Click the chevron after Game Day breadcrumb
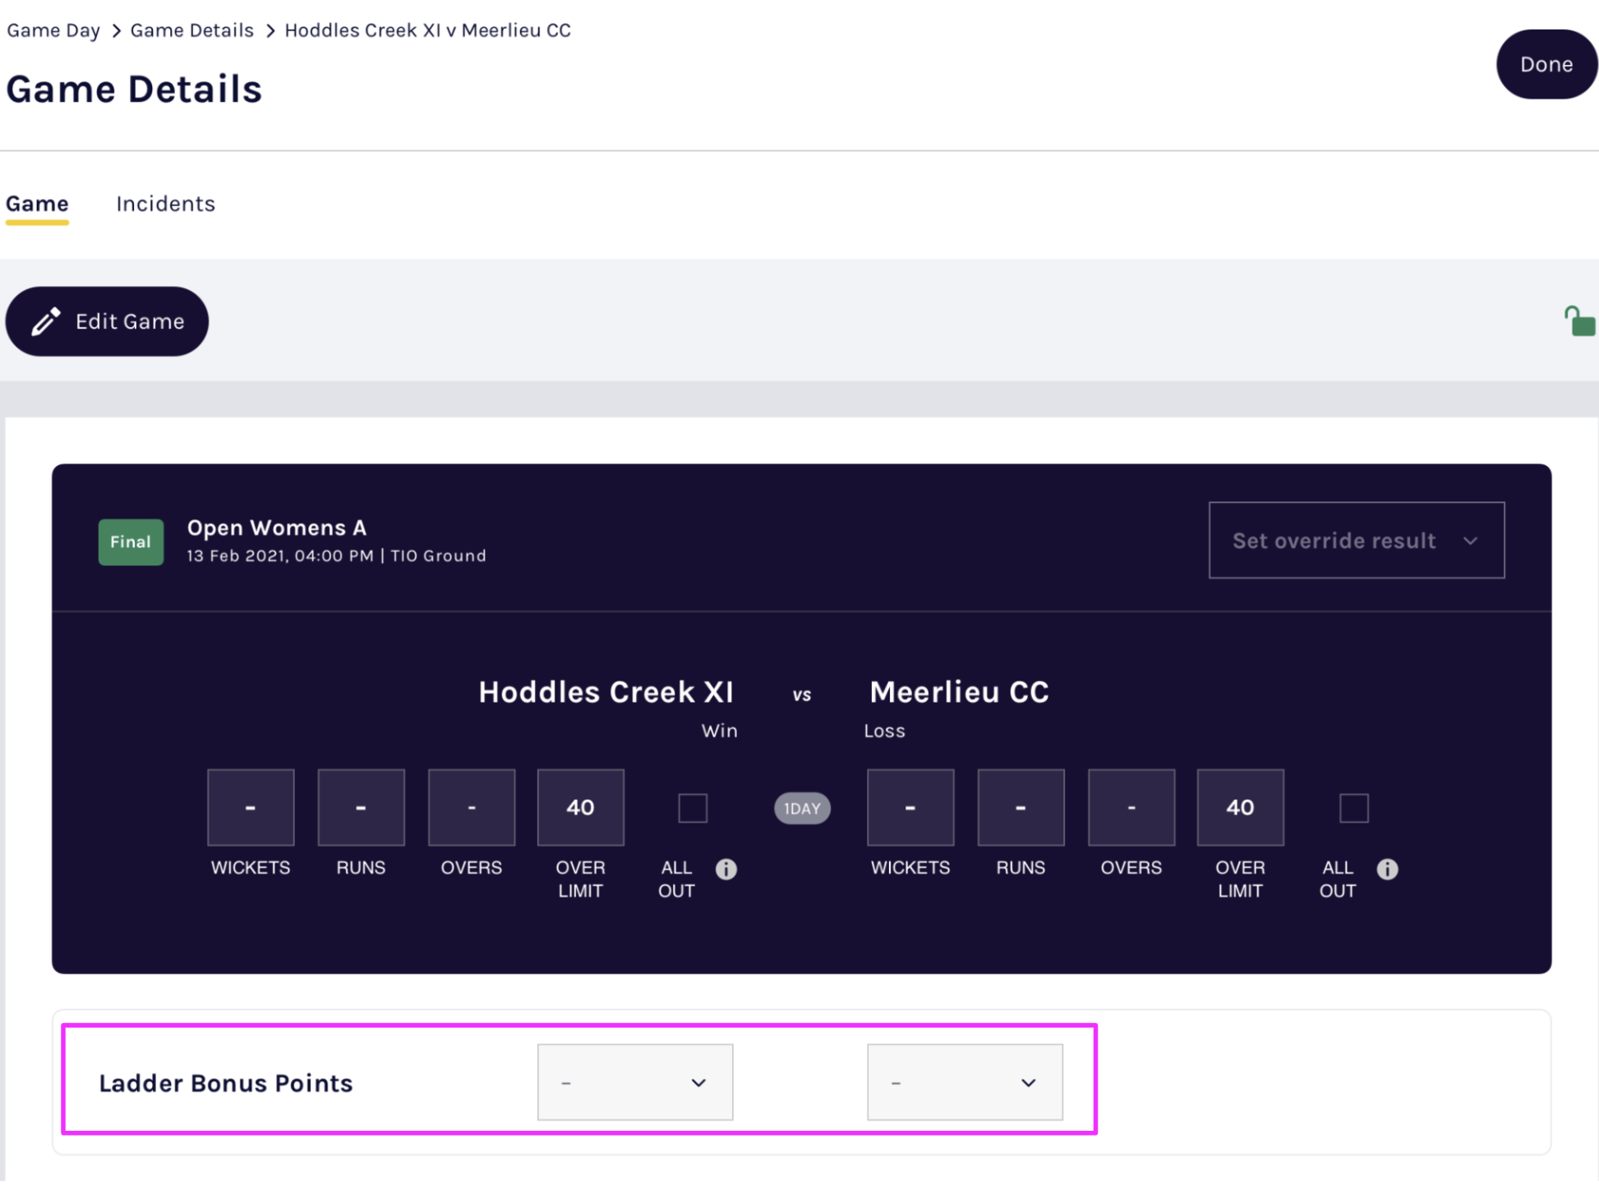Viewport: 1599px width, 1199px height. 116,31
